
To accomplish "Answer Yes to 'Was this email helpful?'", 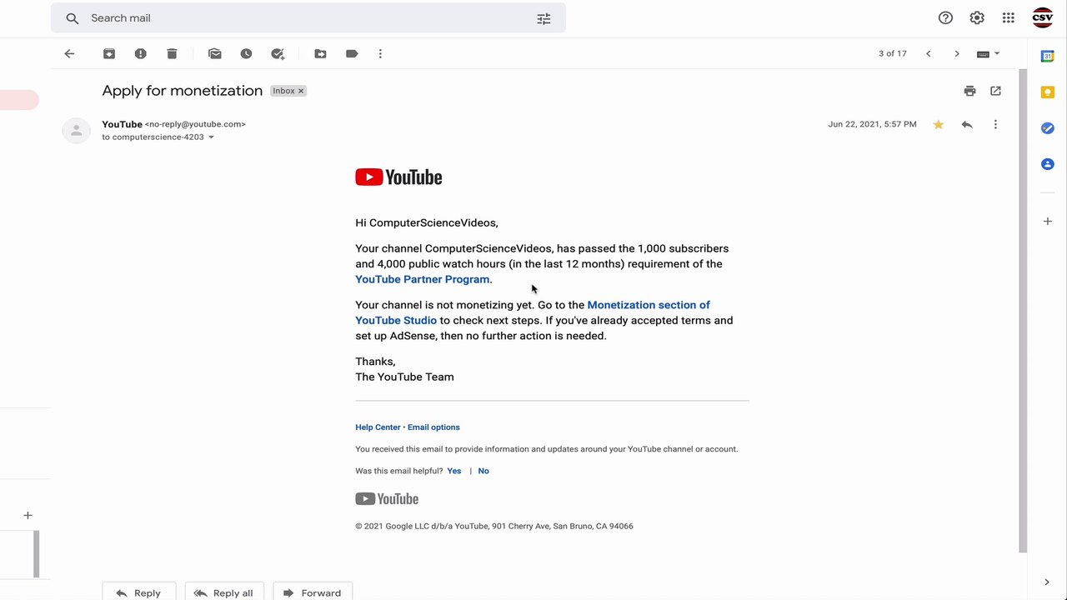I will tap(454, 471).
